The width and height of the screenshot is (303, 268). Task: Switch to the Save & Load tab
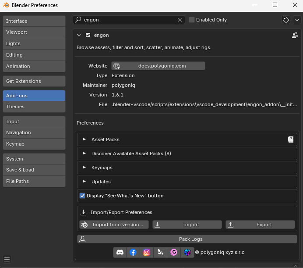(34, 170)
